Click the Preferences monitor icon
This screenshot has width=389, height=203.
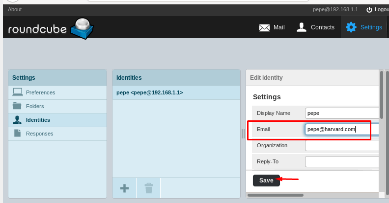tap(18, 92)
